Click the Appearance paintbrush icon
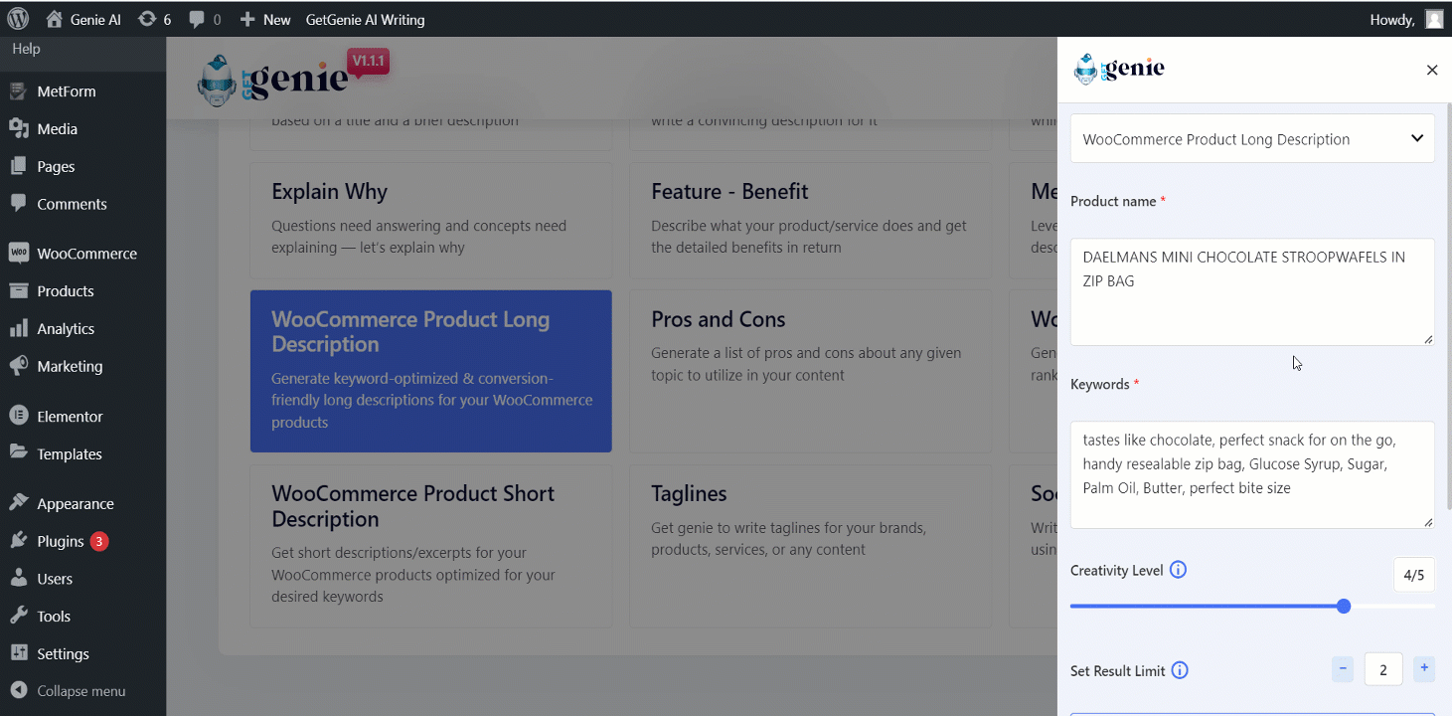The height and width of the screenshot is (716, 1452). pyautogui.click(x=19, y=504)
